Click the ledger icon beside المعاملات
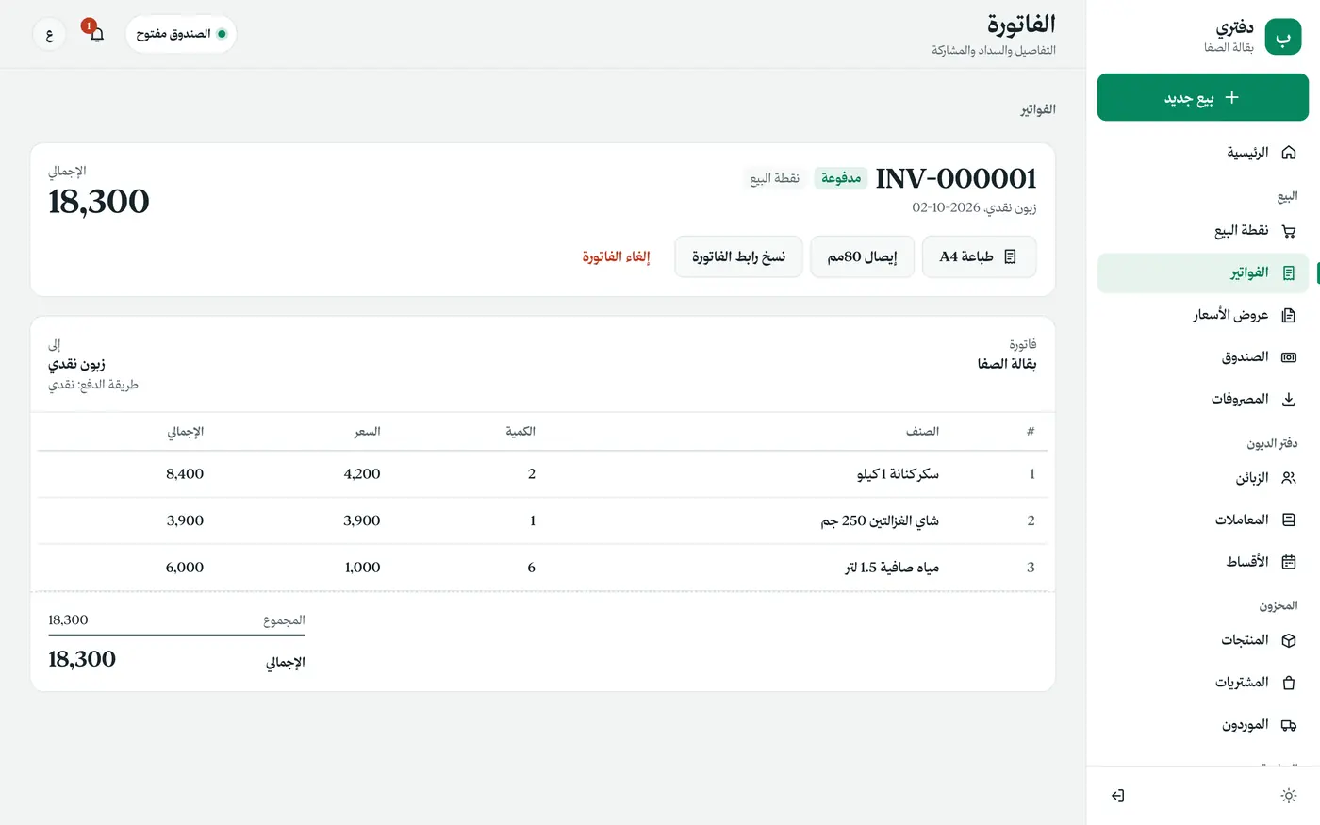The height and width of the screenshot is (825, 1320). click(x=1289, y=520)
